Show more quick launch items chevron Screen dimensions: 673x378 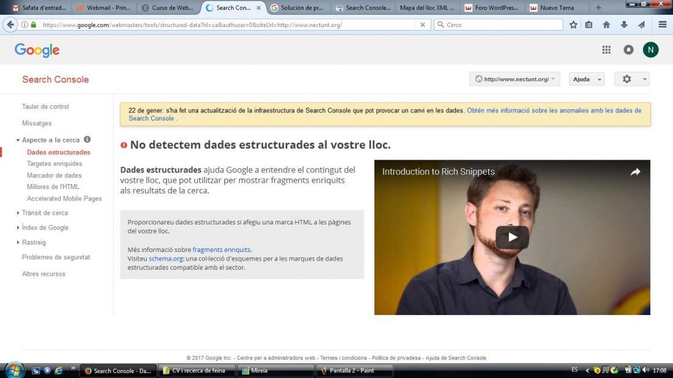click(x=73, y=368)
